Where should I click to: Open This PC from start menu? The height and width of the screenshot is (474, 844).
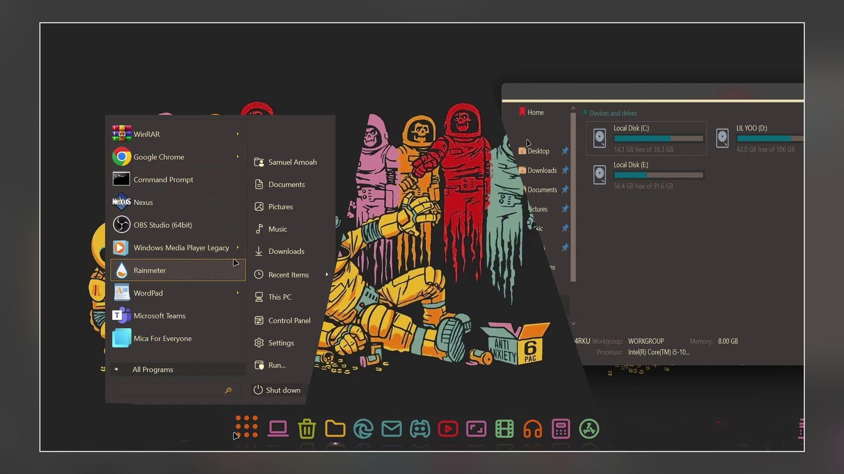(x=273, y=297)
